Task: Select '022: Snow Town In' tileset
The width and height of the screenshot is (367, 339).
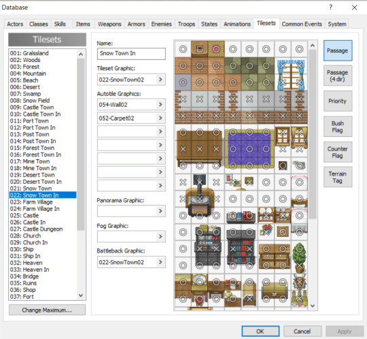Action: [43, 195]
